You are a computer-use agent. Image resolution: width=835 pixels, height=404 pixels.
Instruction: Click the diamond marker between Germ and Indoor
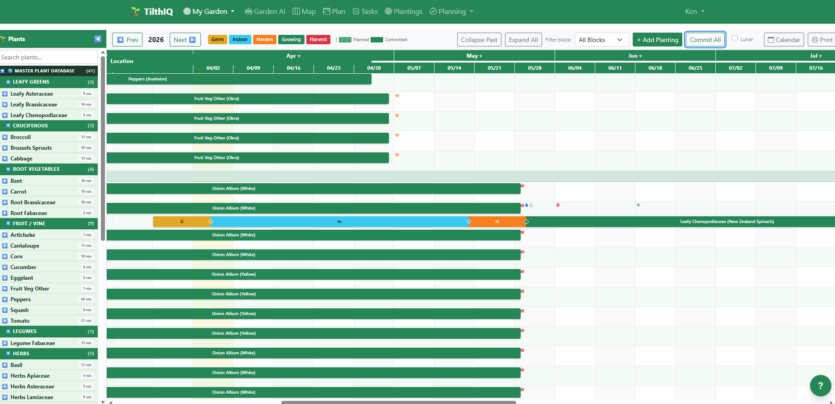coord(211,222)
